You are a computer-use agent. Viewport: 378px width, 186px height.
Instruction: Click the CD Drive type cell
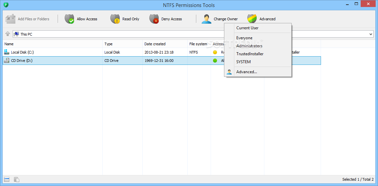pyautogui.click(x=111, y=61)
